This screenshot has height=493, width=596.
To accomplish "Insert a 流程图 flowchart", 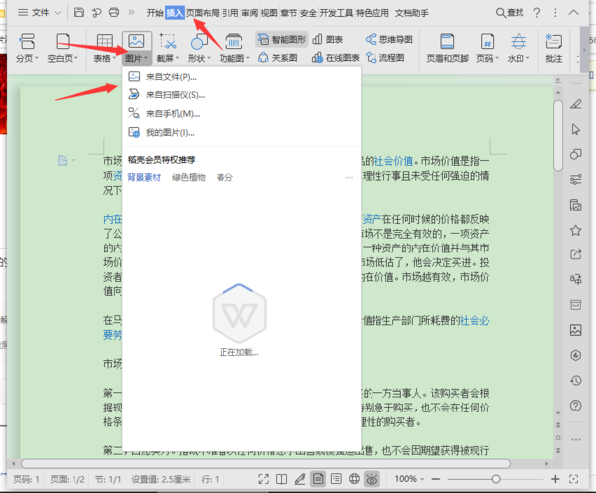I will click(x=385, y=58).
